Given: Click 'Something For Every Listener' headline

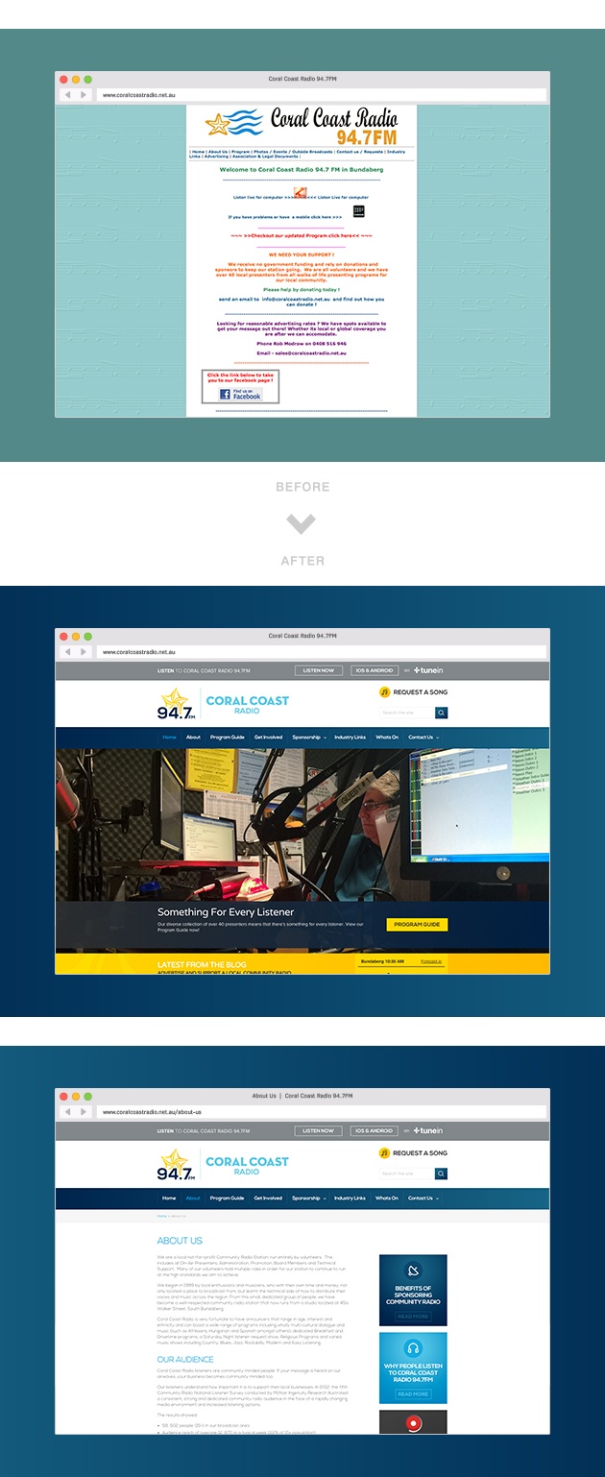Looking at the screenshot, I should (226, 912).
